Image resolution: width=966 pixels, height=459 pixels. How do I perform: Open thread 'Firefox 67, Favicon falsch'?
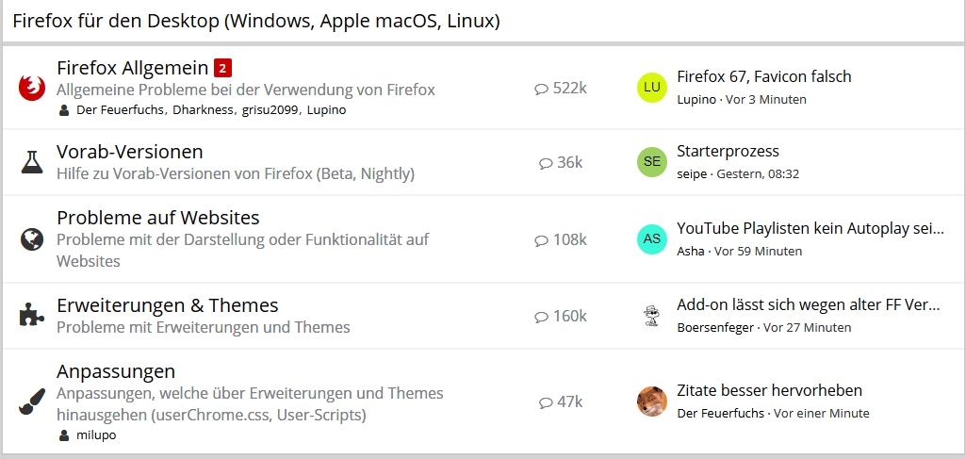click(x=764, y=76)
